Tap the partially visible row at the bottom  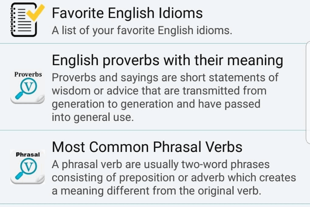155,205
